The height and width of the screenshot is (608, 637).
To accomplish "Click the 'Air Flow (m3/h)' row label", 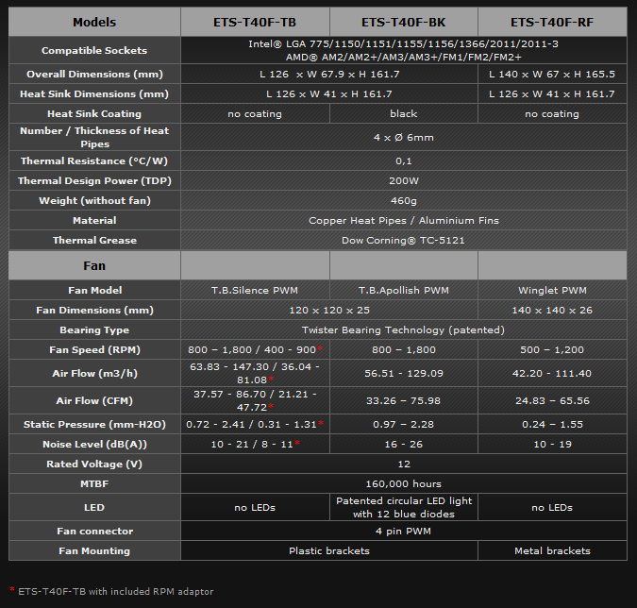I will coord(94,373).
